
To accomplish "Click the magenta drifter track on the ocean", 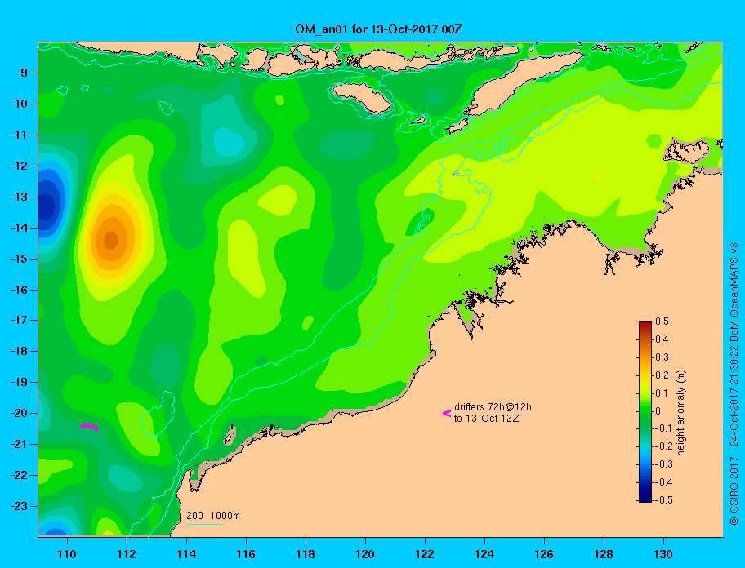I will coord(89,427).
